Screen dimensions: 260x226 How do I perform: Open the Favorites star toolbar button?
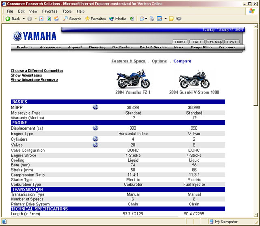[x=95, y=19]
